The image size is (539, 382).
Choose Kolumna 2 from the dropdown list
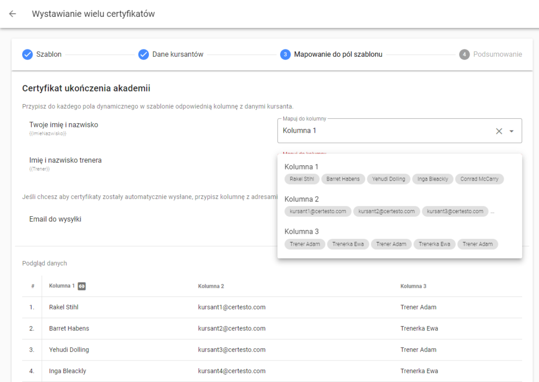coord(400,205)
